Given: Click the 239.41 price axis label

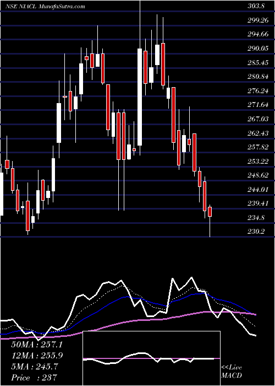Looking at the screenshot, I should point(258,204).
